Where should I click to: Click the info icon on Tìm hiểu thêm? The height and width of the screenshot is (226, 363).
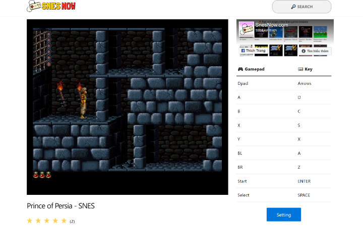(304, 51)
